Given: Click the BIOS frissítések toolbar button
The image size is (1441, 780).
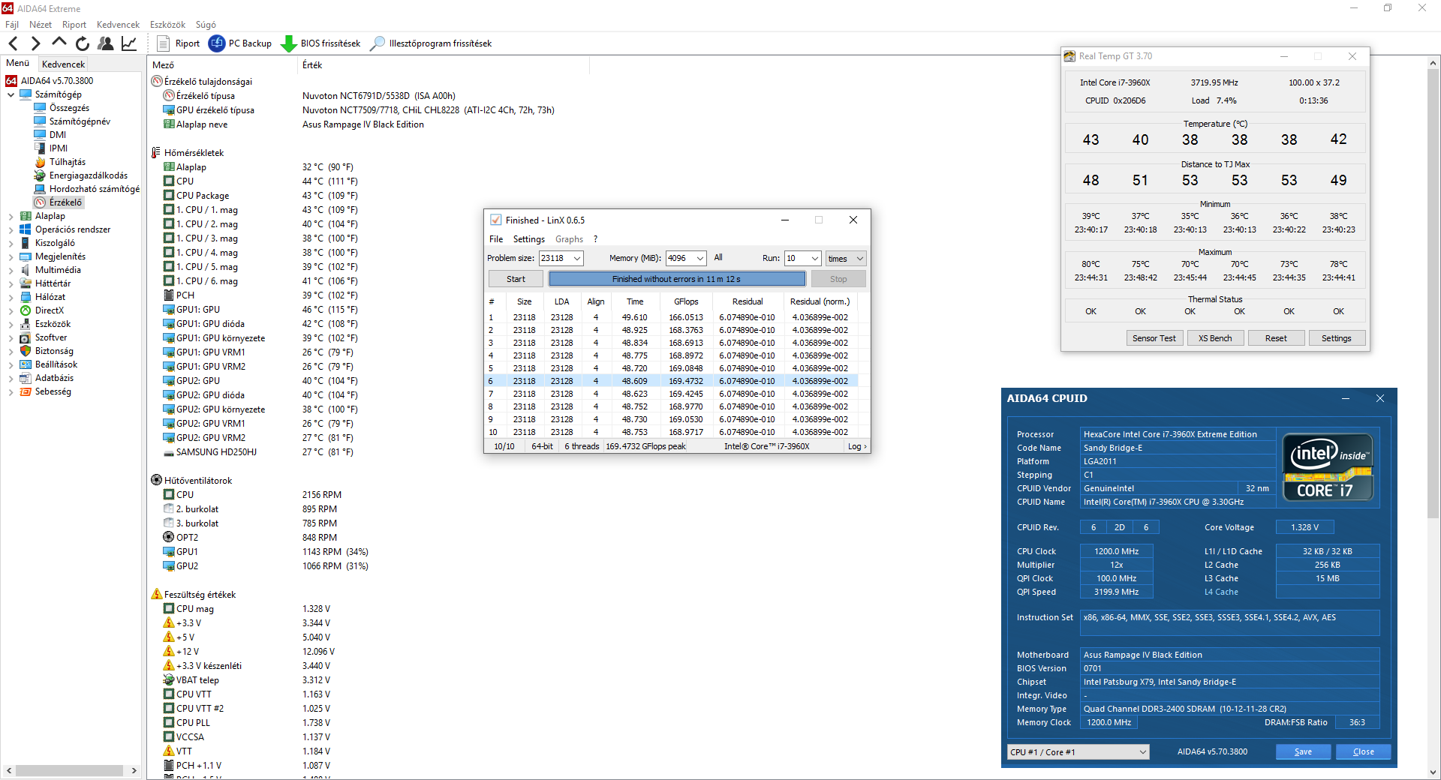Looking at the screenshot, I should click(x=320, y=43).
